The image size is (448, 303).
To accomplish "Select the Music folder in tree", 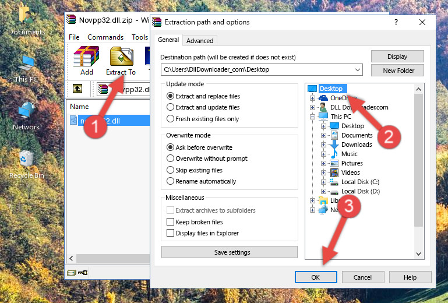I will click(350, 154).
